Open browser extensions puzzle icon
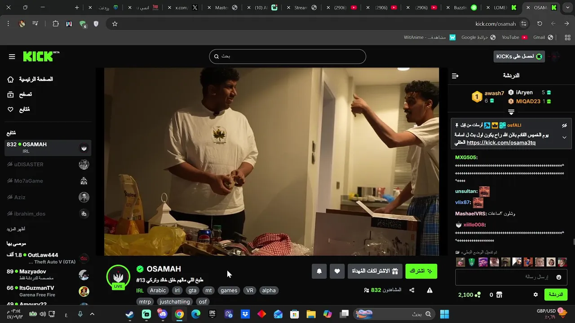The width and height of the screenshot is (575, 323). click(x=56, y=24)
